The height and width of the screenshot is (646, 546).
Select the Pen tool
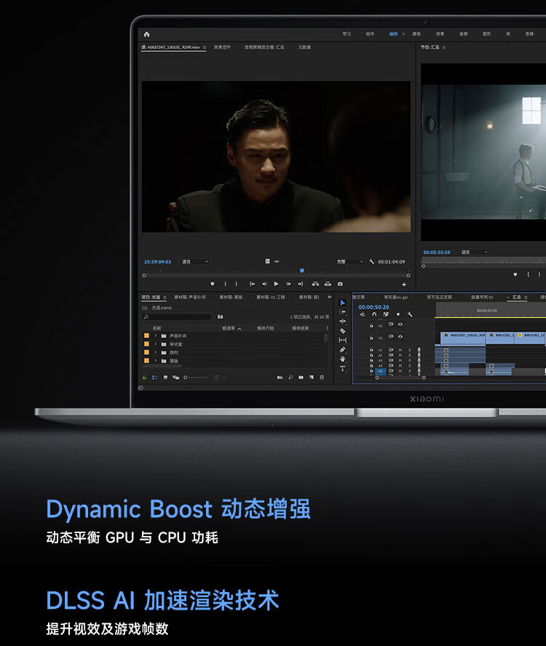(x=343, y=350)
